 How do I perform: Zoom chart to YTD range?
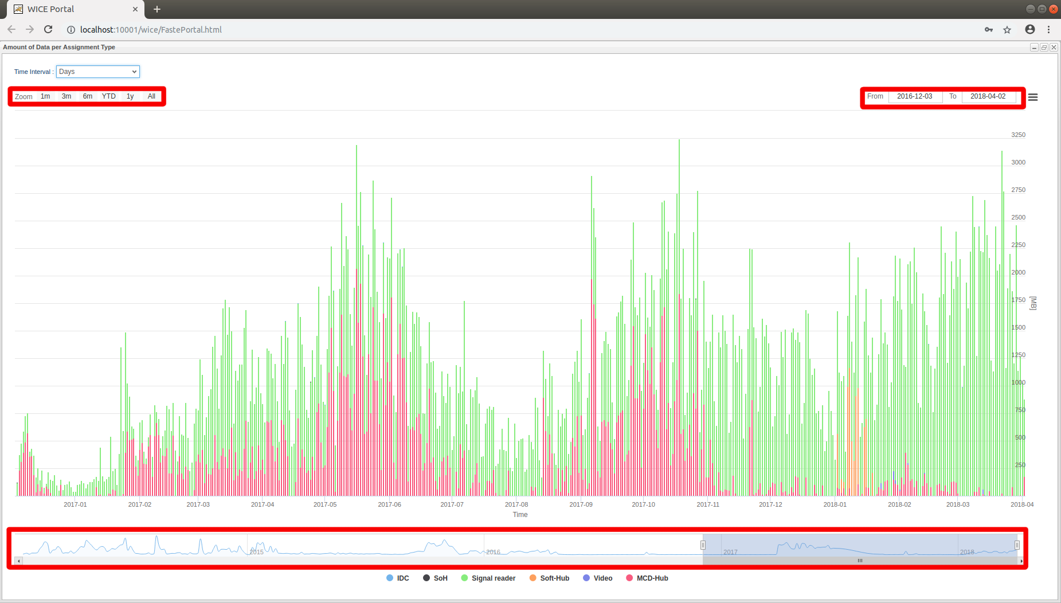click(x=109, y=96)
